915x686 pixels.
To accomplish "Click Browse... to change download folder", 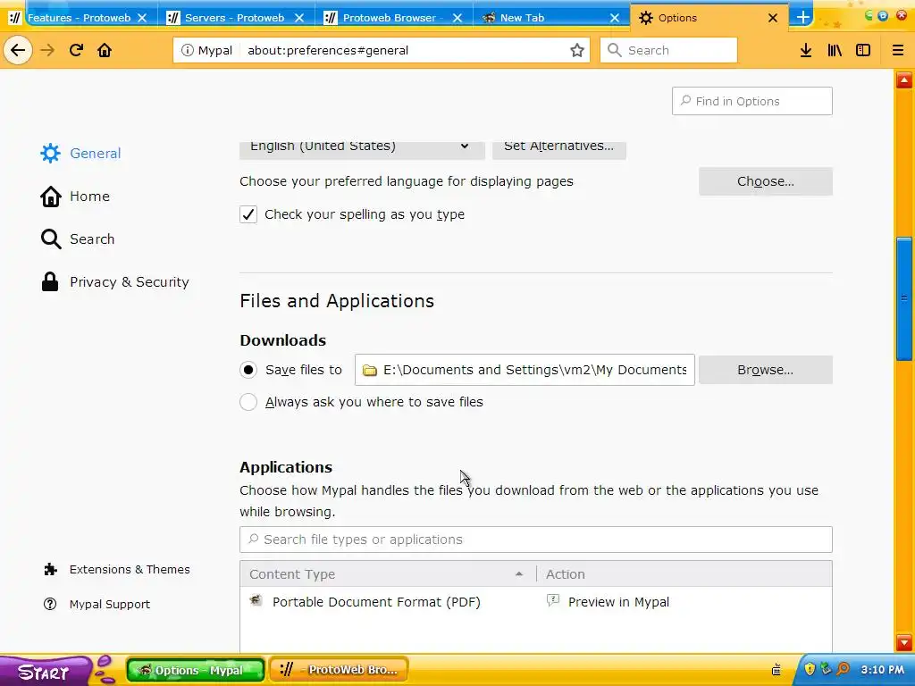I will (766, 370).
